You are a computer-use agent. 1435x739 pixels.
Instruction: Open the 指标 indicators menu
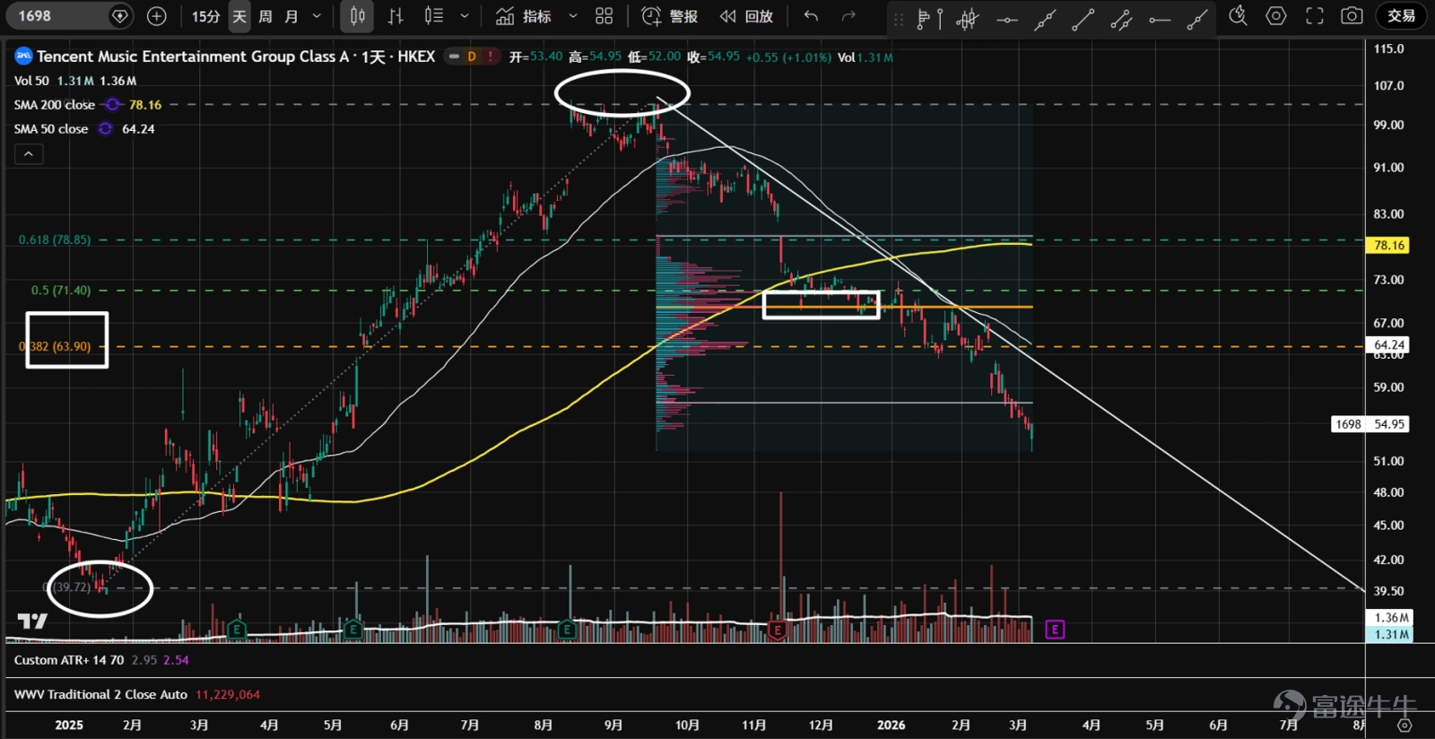pyautogui.click(x=524, y=16)
